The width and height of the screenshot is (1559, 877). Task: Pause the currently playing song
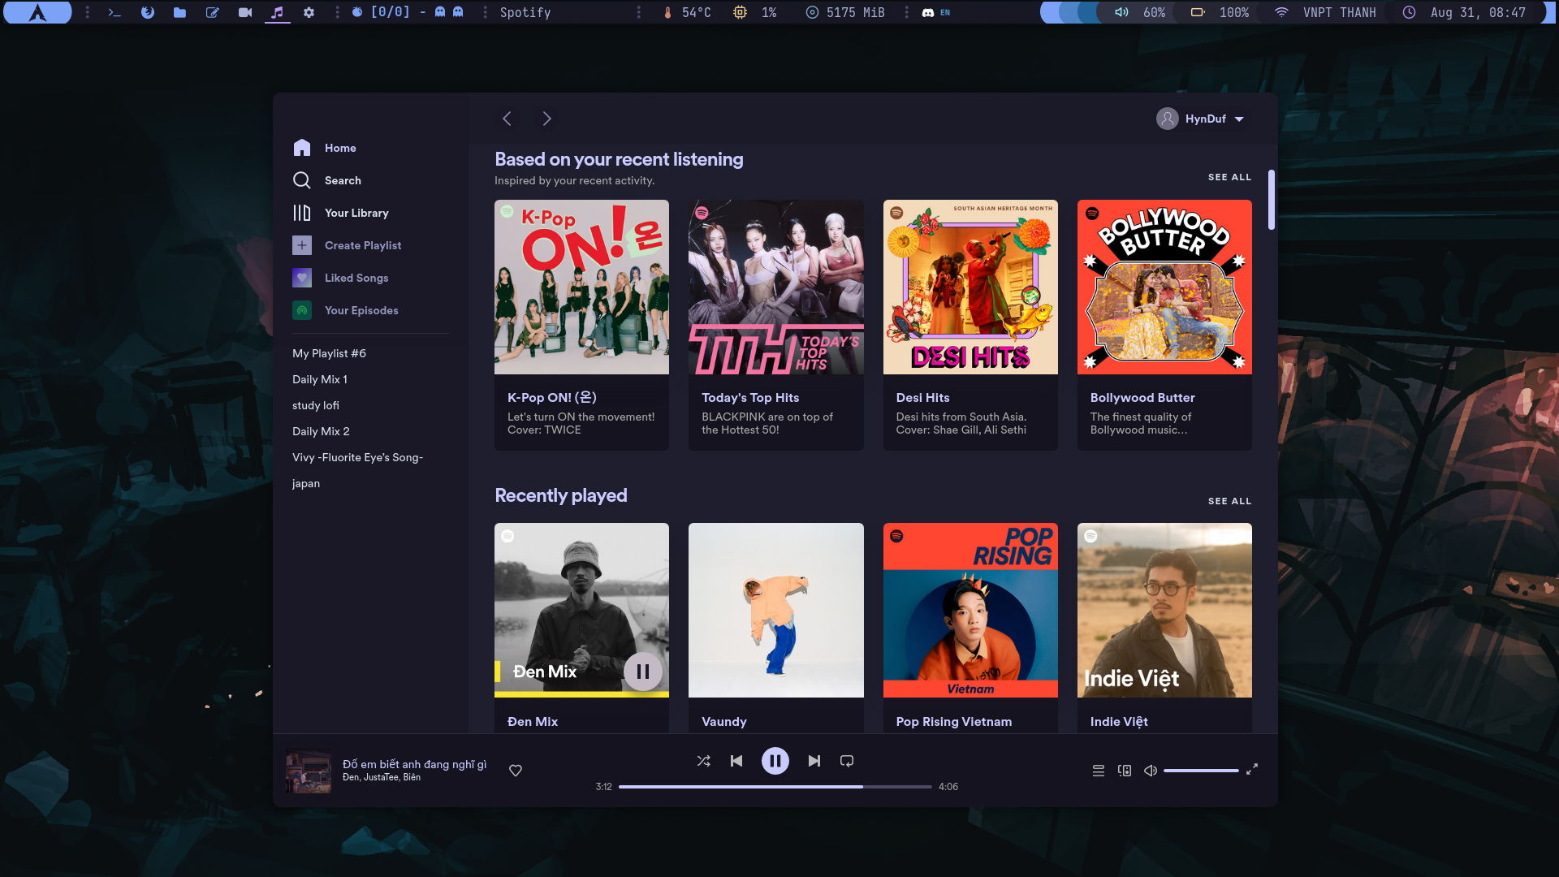(x=775, y=761)
